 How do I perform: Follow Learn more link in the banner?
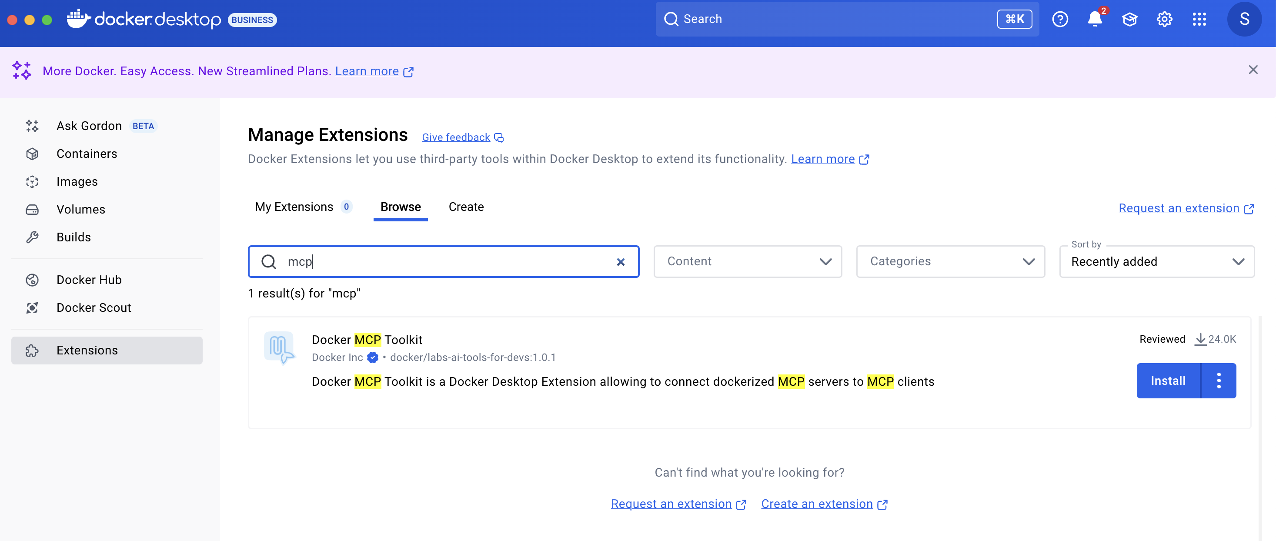(x=374, y=71)
